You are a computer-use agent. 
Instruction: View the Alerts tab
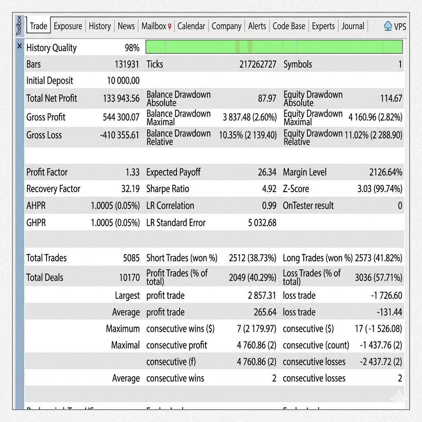pos(257,26)
